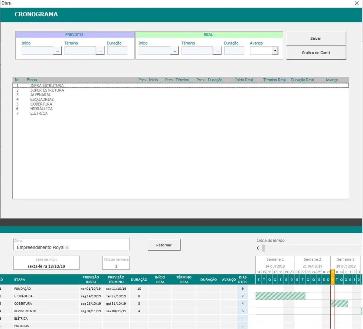
Task: Click the HIDRÁULICA Gantt bar
Action: click(x=280, y=296)
